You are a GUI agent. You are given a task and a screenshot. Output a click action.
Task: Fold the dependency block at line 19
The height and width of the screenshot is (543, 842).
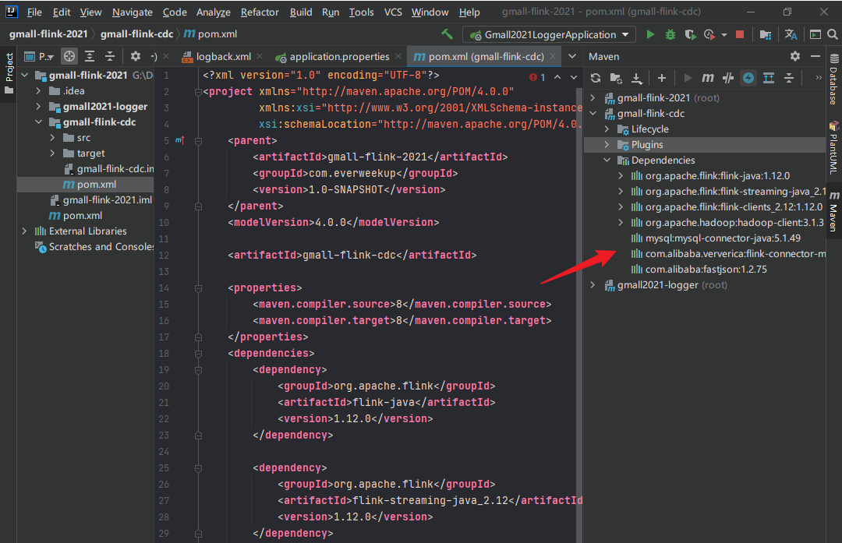[x=198, y=370]
